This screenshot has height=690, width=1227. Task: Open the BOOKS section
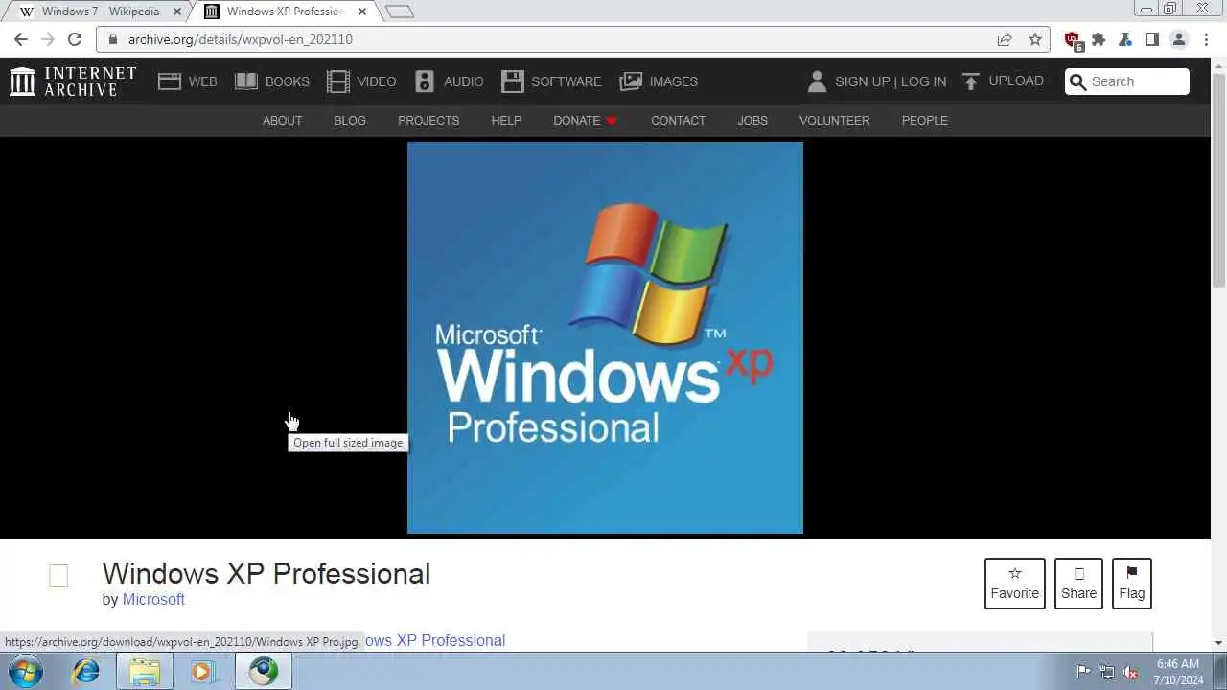coord(272,81)
